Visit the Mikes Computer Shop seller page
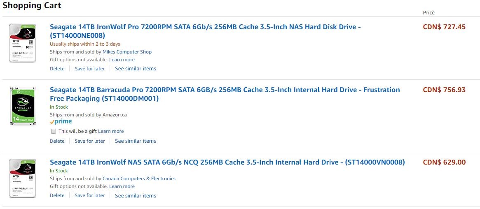This screenshot has width=480, height=209. (127, 52)
